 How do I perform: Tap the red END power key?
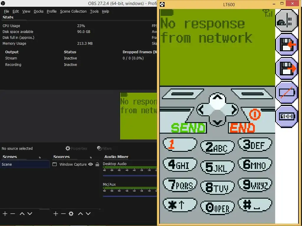pos(242,128)
